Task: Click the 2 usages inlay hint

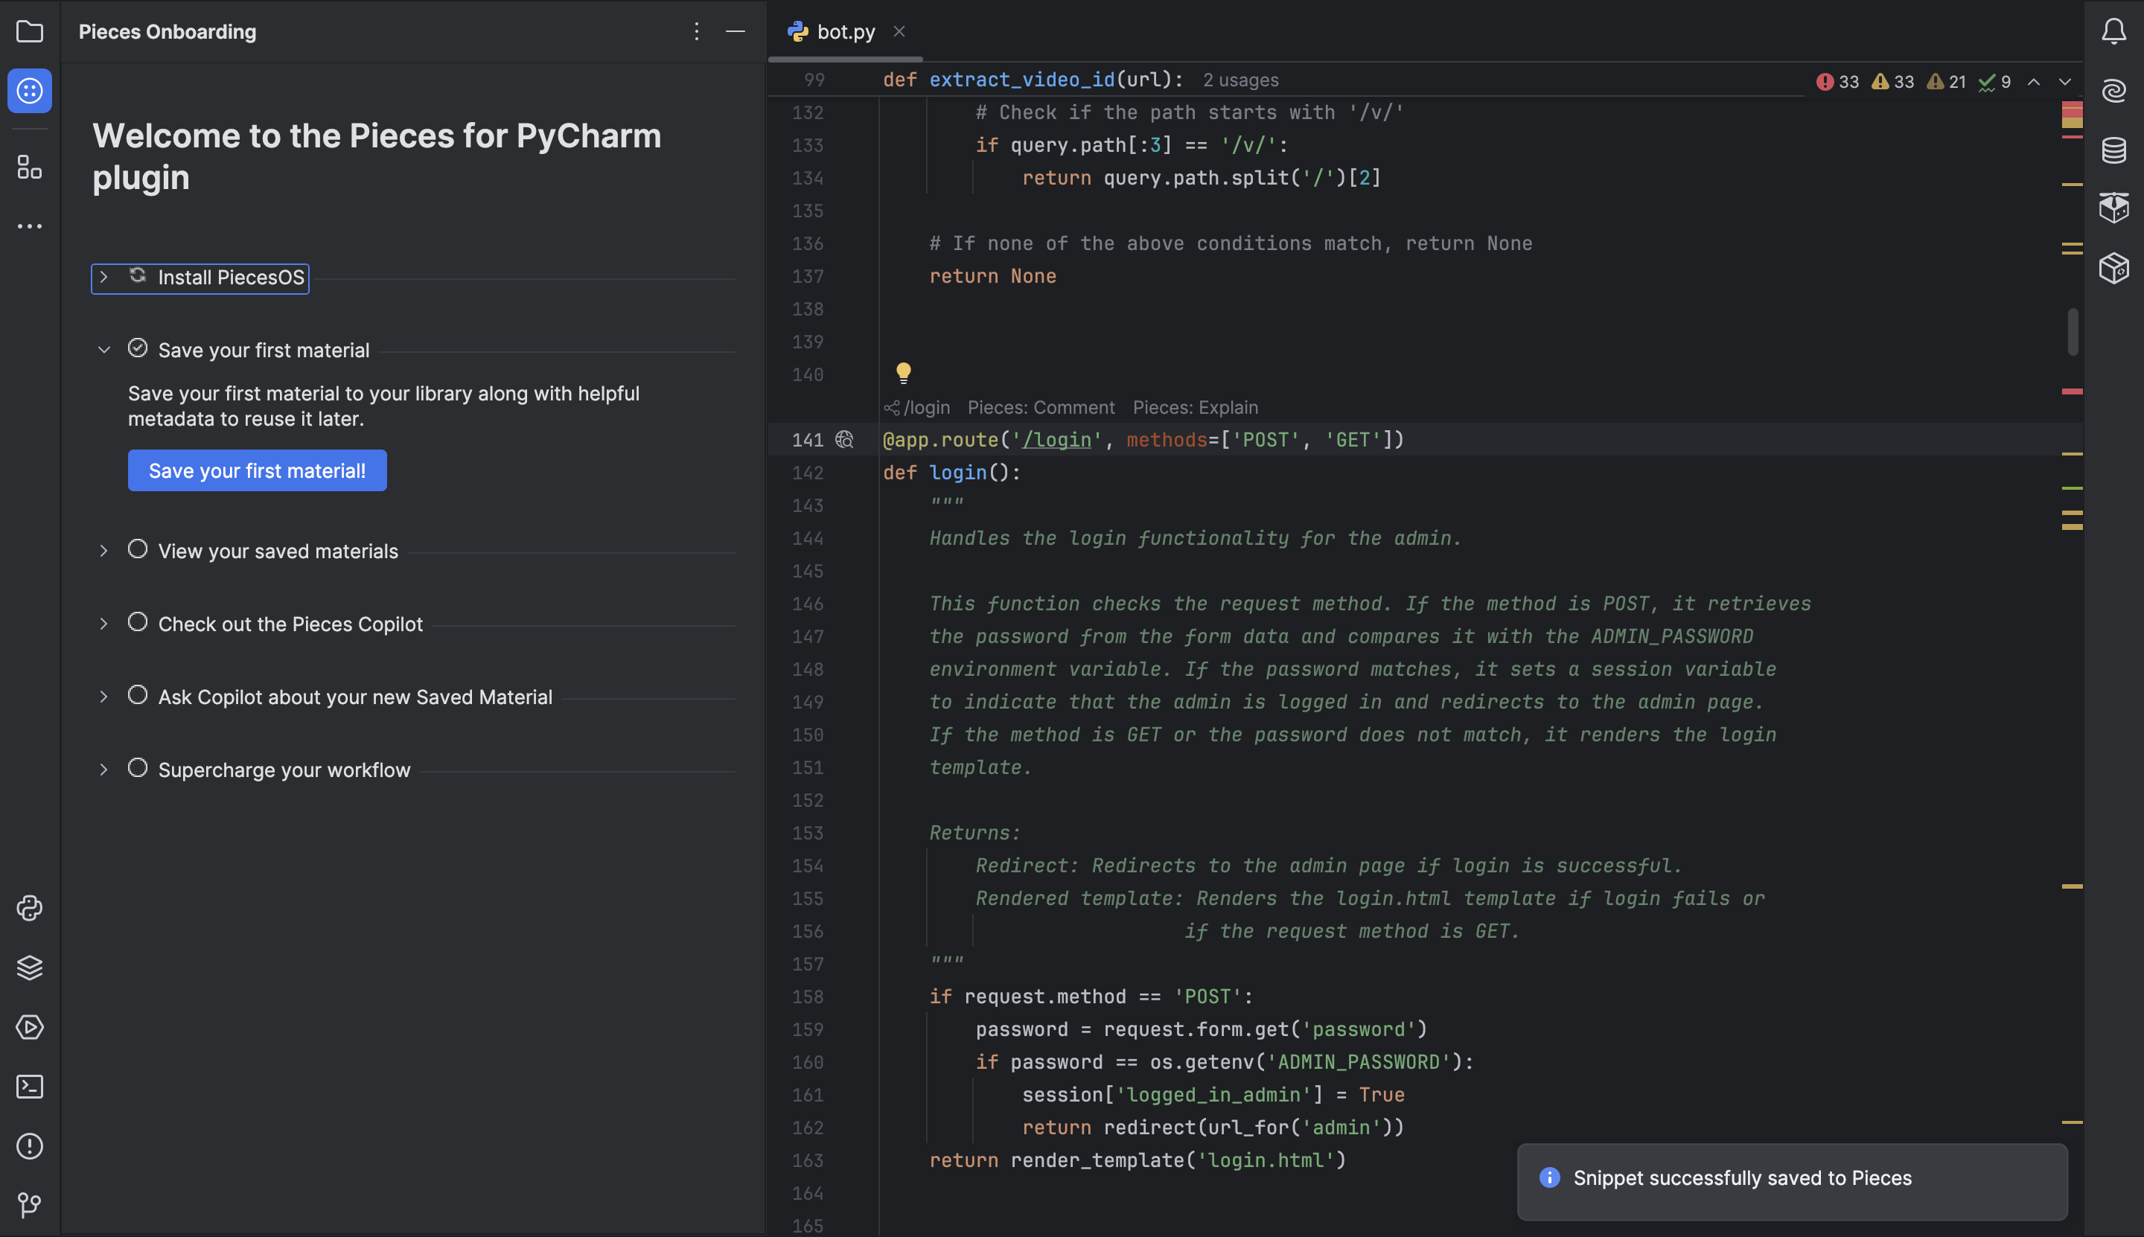Action: [x=1241, y=80]
